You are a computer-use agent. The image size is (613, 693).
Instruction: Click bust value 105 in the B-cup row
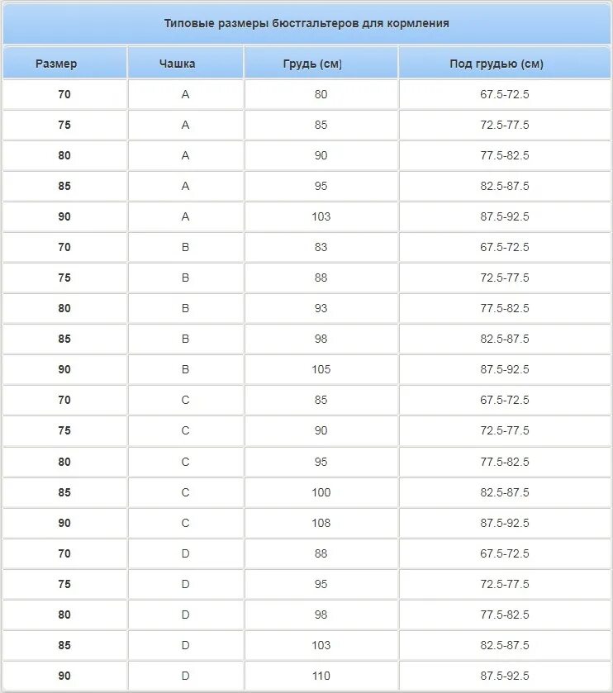click(321, 369)
